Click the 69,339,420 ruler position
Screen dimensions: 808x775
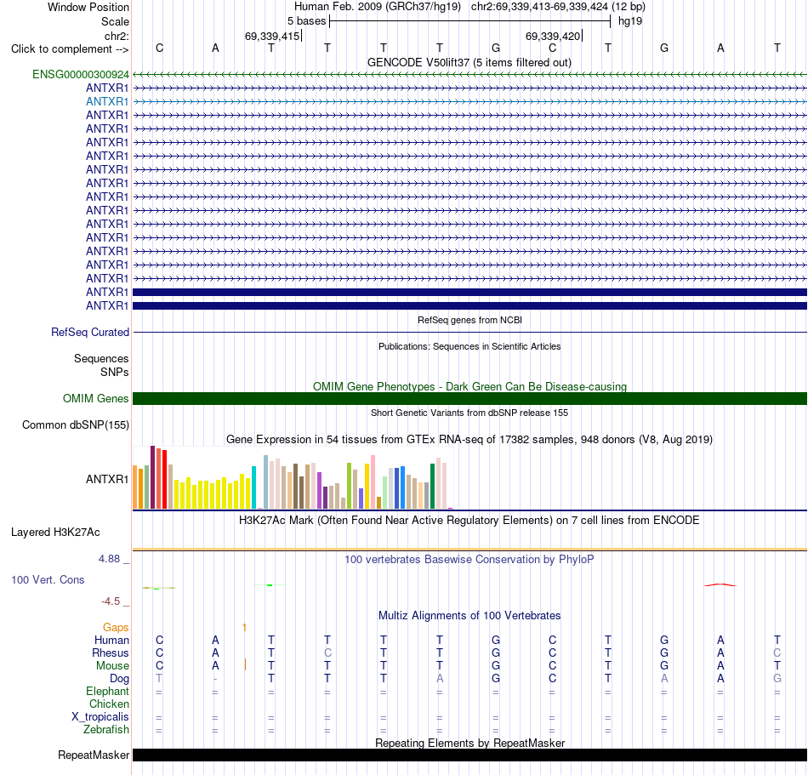pos(552,36)
